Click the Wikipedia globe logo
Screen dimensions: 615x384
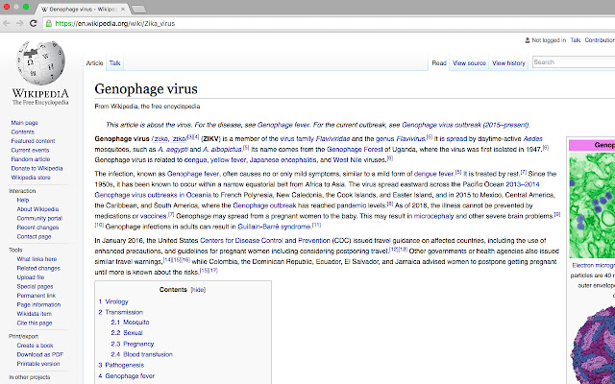40,63
